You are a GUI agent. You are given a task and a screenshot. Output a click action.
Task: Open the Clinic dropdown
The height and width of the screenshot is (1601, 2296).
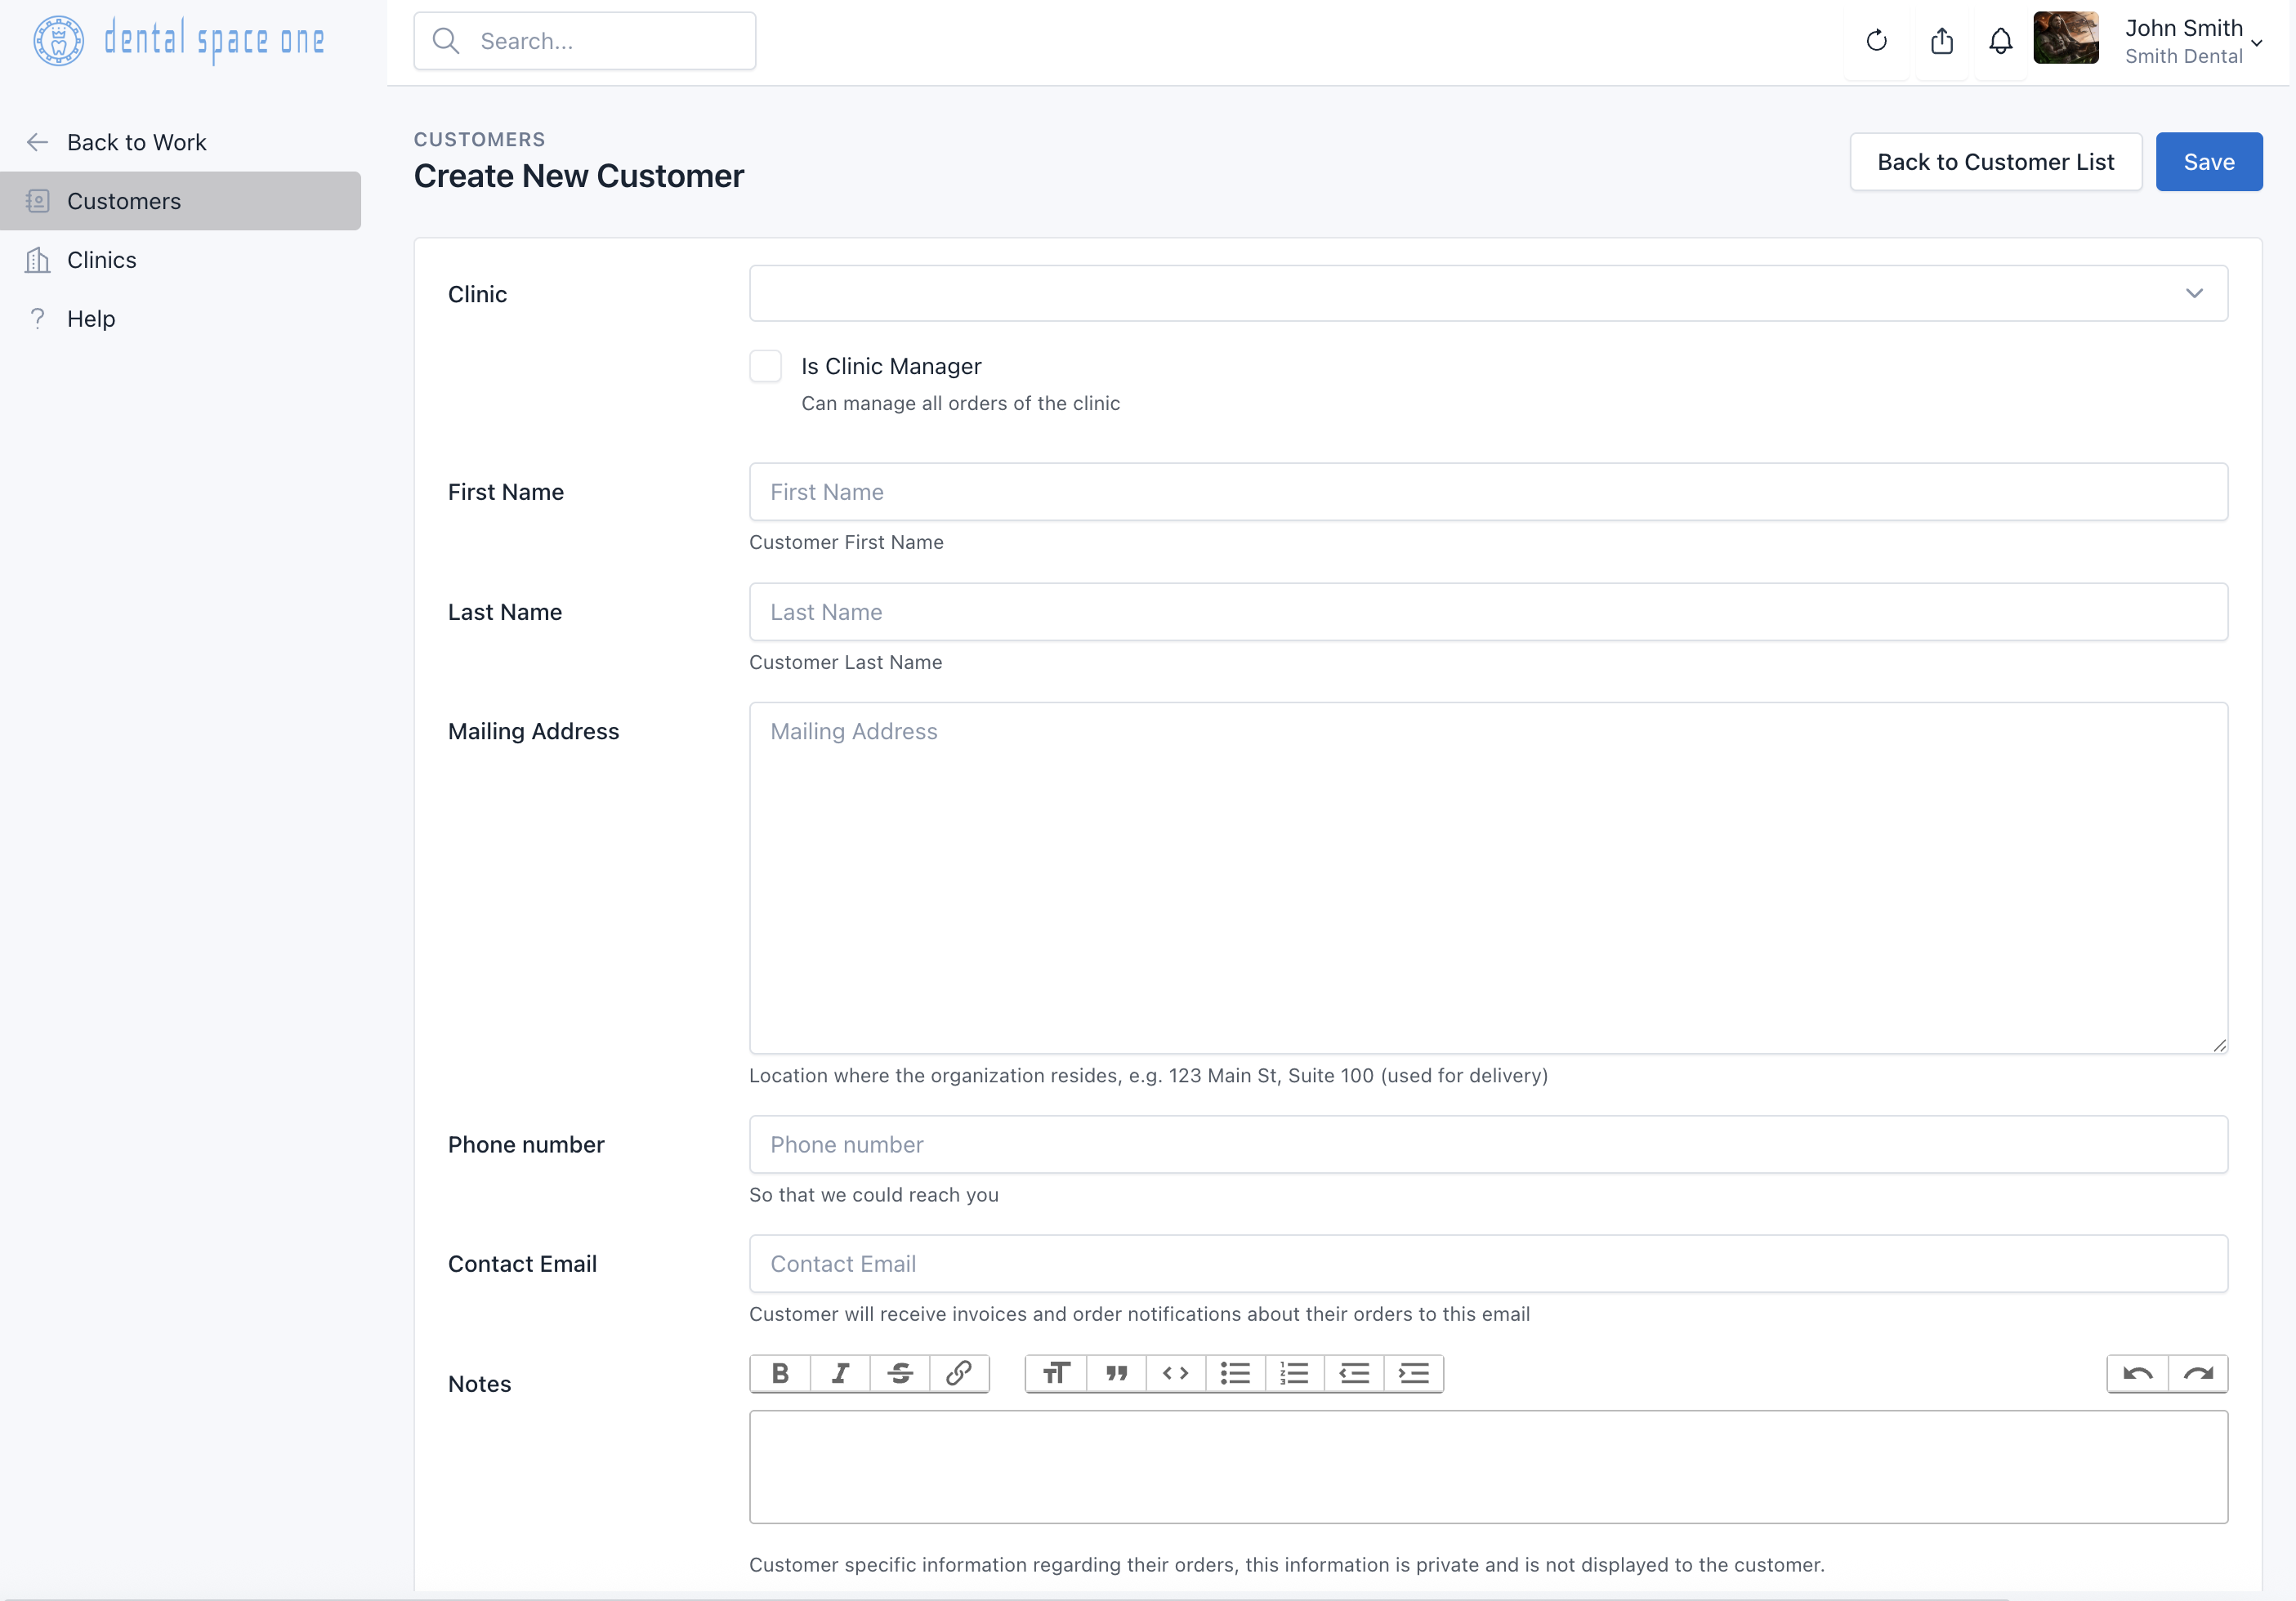pyautogui.click(x=1487, y=293)
